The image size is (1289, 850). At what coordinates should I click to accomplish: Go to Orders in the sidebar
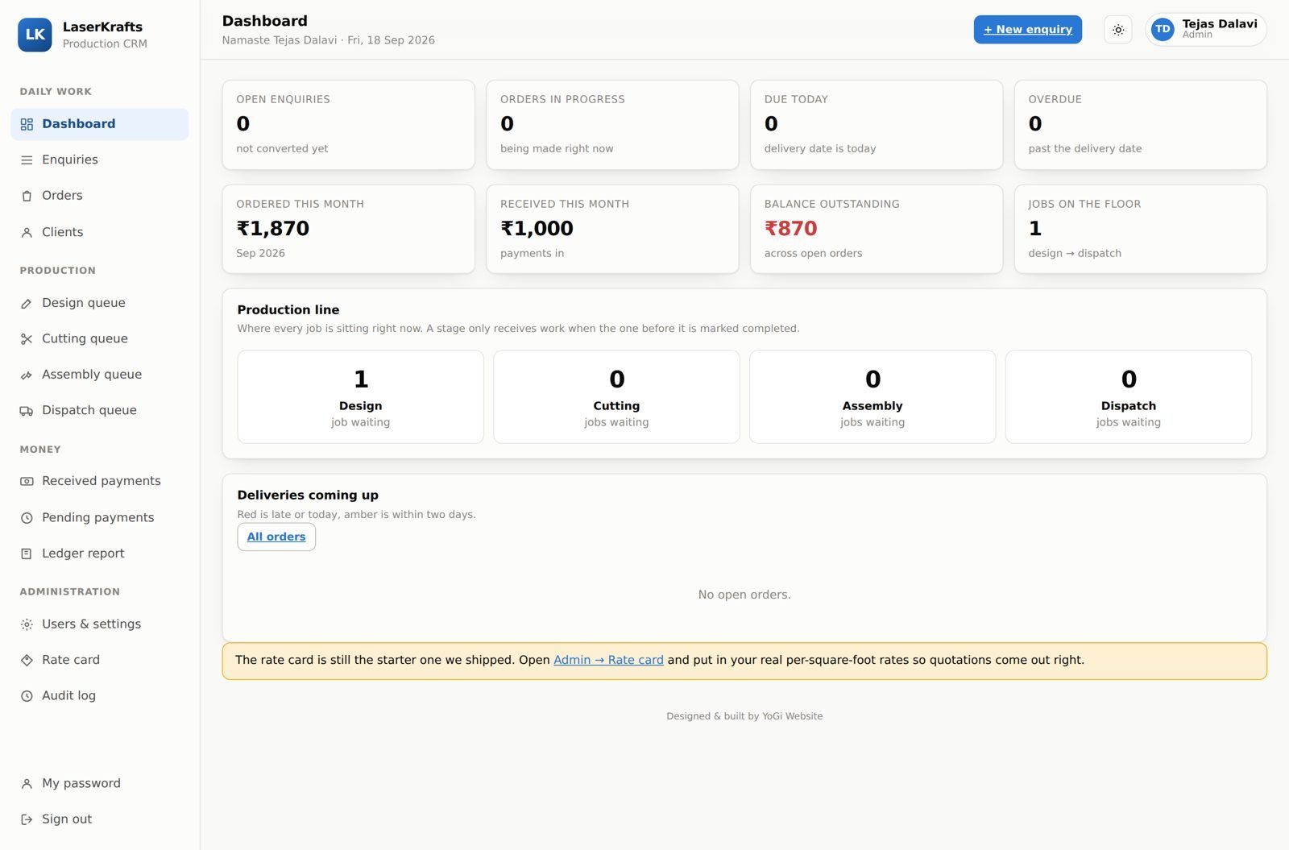100,196
